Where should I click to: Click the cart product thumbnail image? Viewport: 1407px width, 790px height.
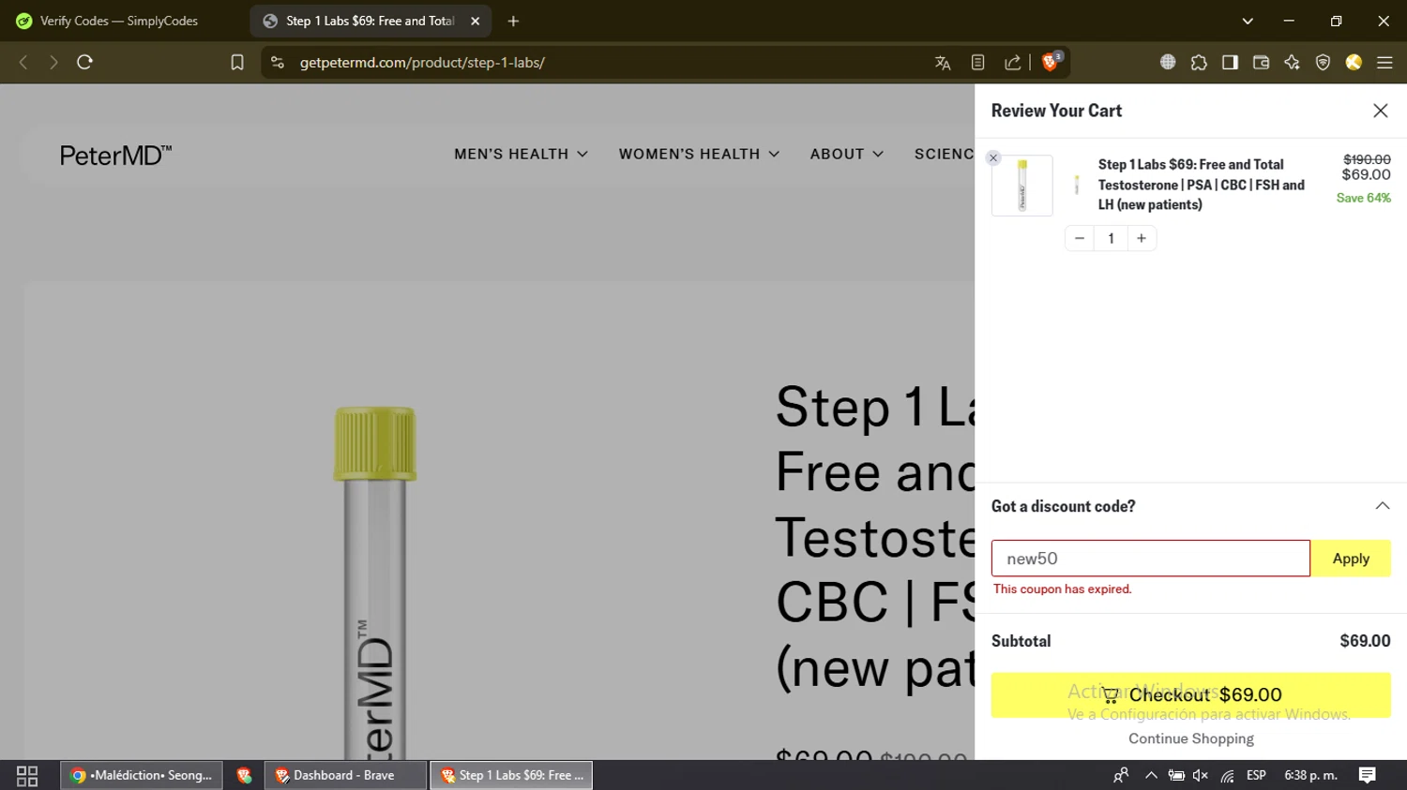[1022, 186]
